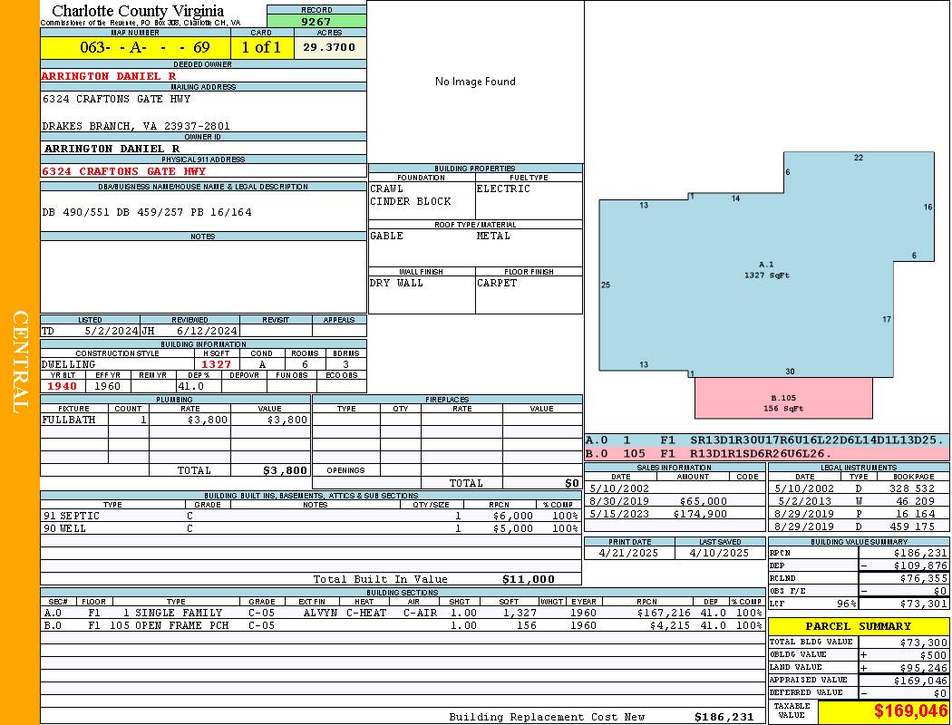Click the red taxable value $169,046
This screenshot has width=952, height=725.
tap(910, 710)
